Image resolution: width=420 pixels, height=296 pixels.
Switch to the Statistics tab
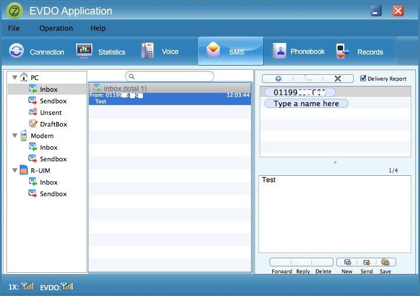101,51
